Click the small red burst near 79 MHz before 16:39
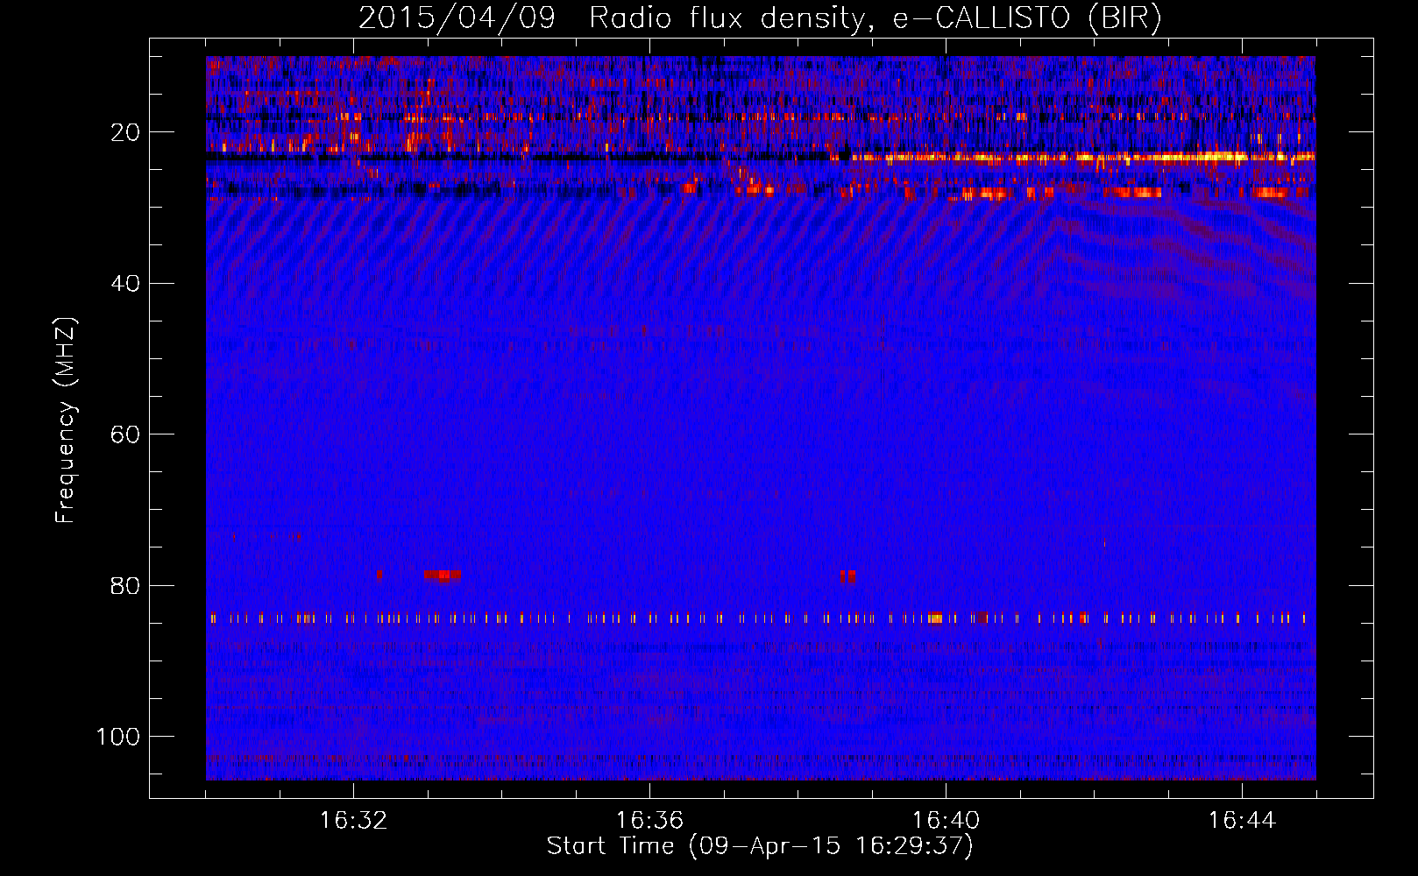 pyautogui.click(x=847, y=576)
